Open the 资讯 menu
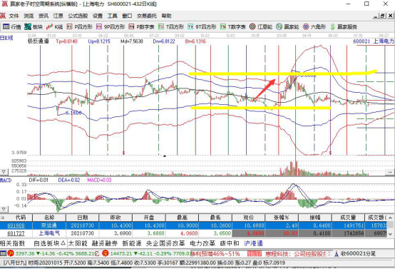 coord(43,16)
